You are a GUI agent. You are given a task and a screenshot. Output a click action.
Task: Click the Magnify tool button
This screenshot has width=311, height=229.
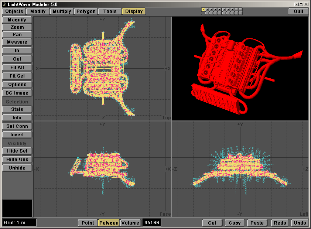tap(17, 20)
